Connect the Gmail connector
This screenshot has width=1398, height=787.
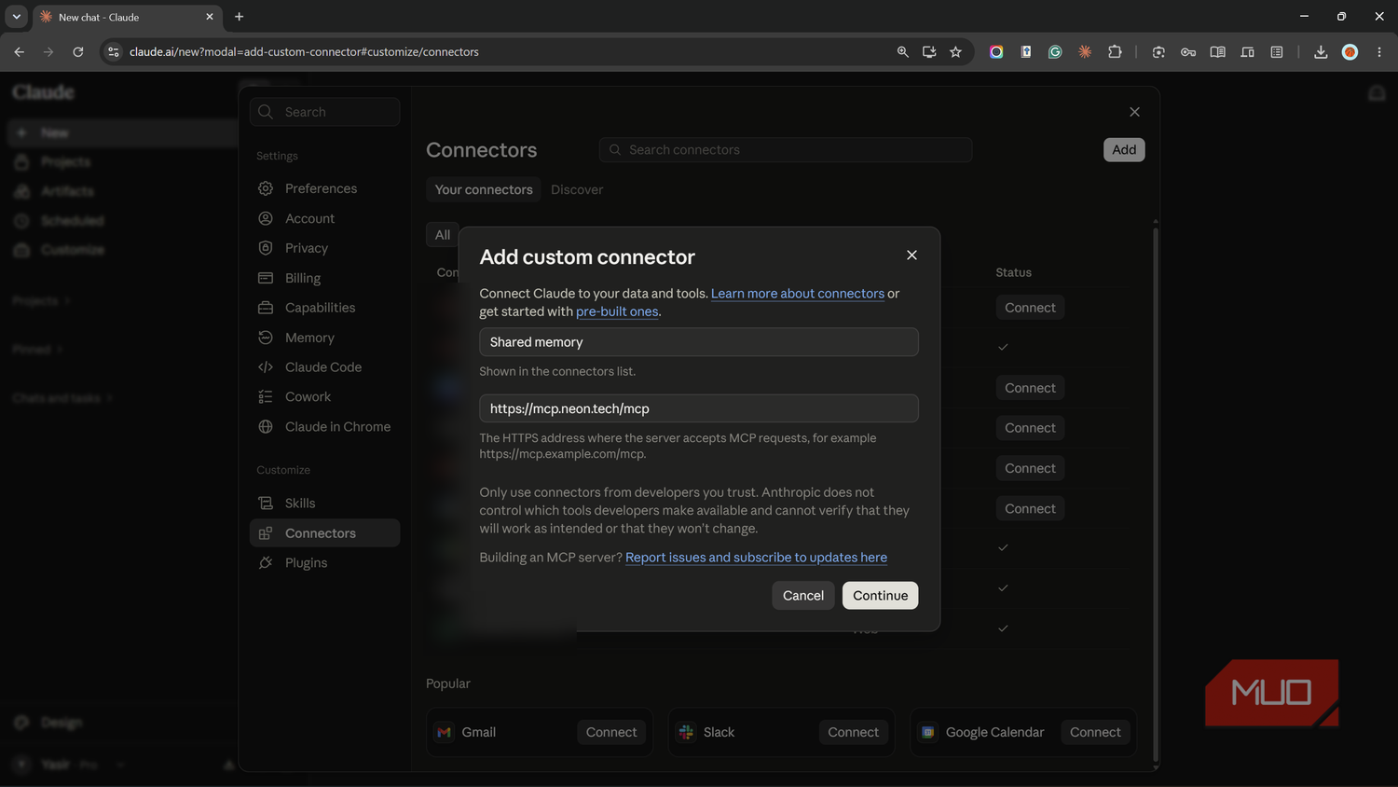coord(611,733)
